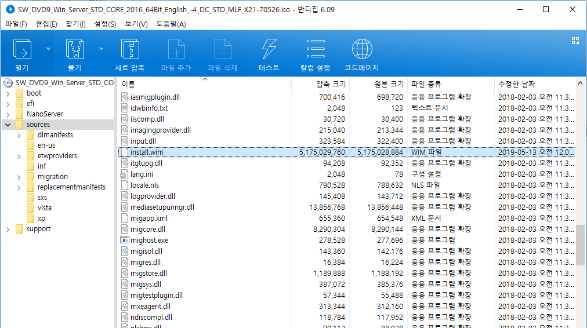The image size is (587, 328).
Task: Select iiscomp.dll file name
Action: (x=147, y=119)
